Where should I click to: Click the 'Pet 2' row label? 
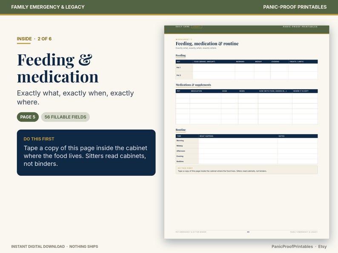point(178,75)
